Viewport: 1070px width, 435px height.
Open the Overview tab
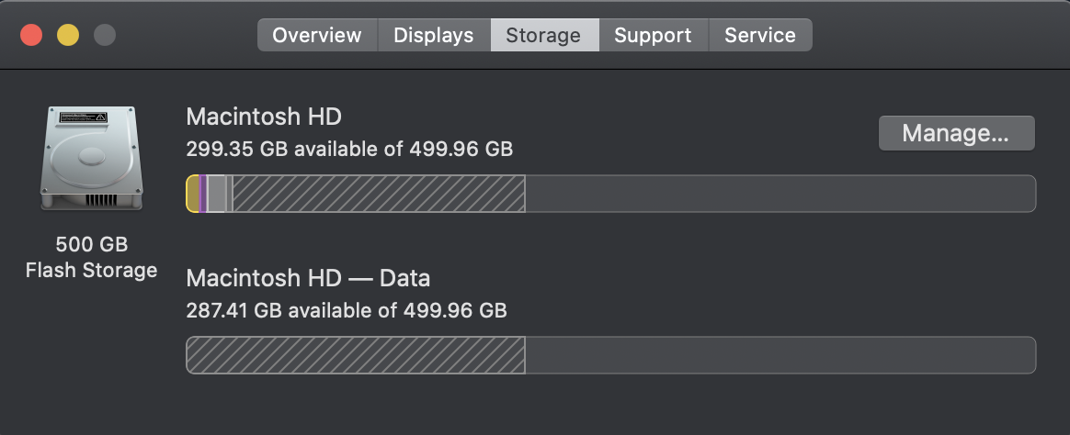[317, 36]
